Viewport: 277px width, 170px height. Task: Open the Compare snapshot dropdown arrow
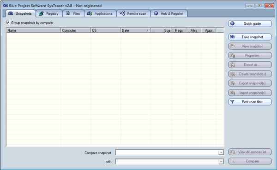pyautogui.click(x=221, y=152)
